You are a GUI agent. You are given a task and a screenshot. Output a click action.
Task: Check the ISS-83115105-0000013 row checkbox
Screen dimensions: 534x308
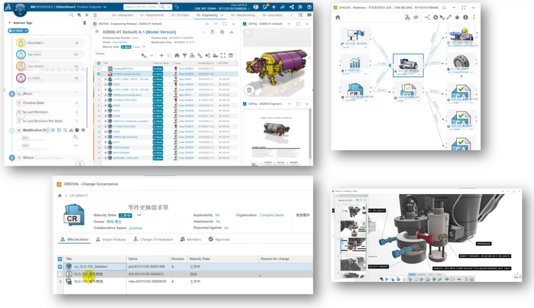pos(60,274)
